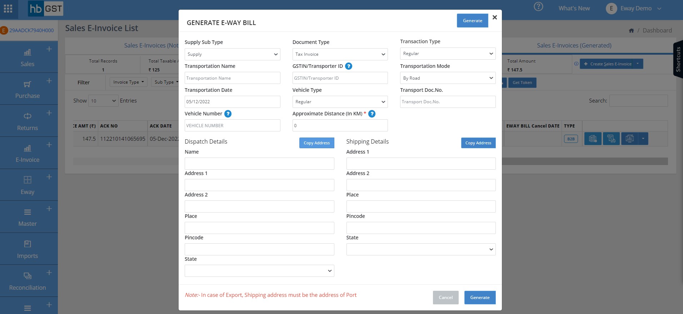Click Vehicle Number help icon
This screenshot has width=683, height=314.
228,114
